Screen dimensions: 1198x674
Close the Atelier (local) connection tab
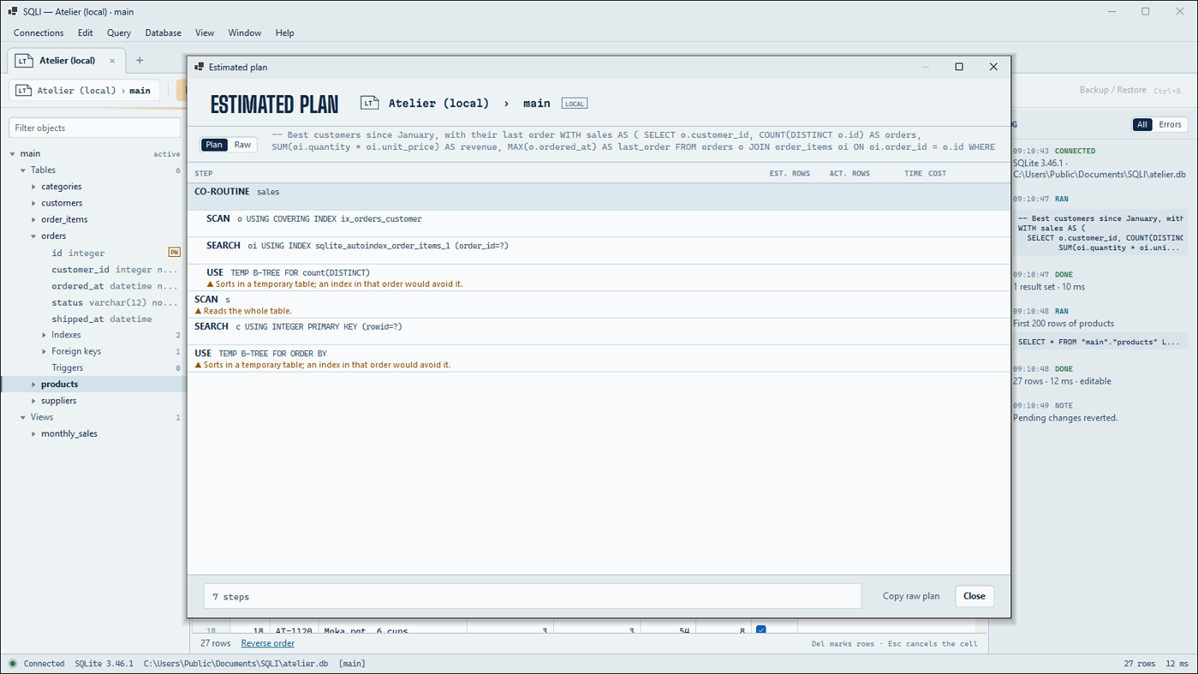(x=112, y=61)
